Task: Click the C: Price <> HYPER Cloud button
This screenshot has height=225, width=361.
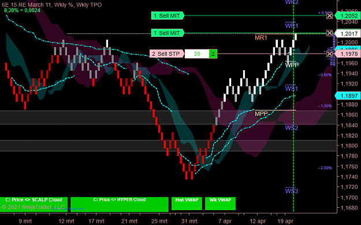Action: click(119, 204)
